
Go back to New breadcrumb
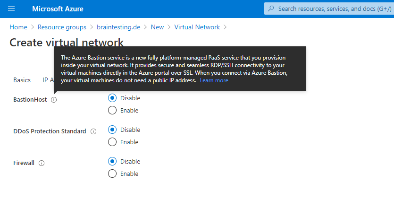pyautogui.click(x=157, y=27)
